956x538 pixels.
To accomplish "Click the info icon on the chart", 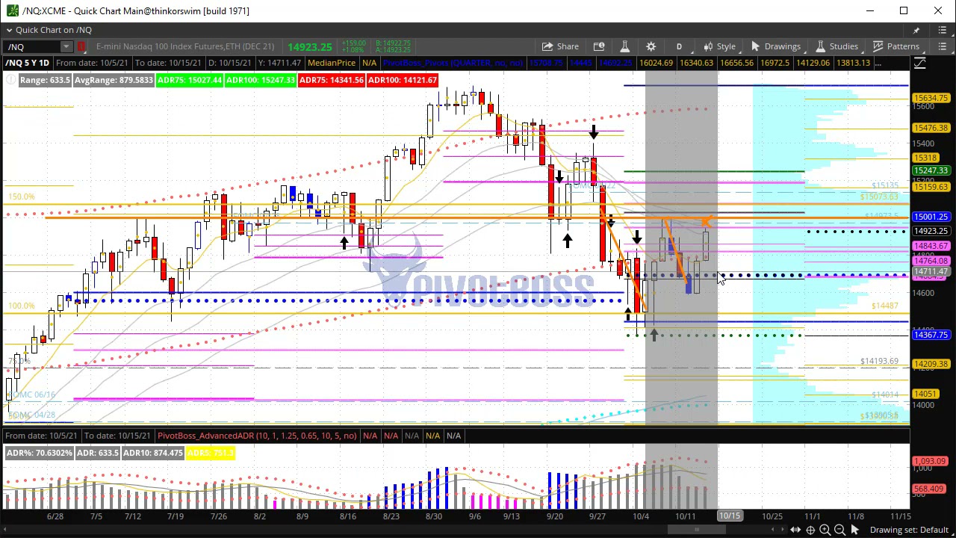I will 10,80.
